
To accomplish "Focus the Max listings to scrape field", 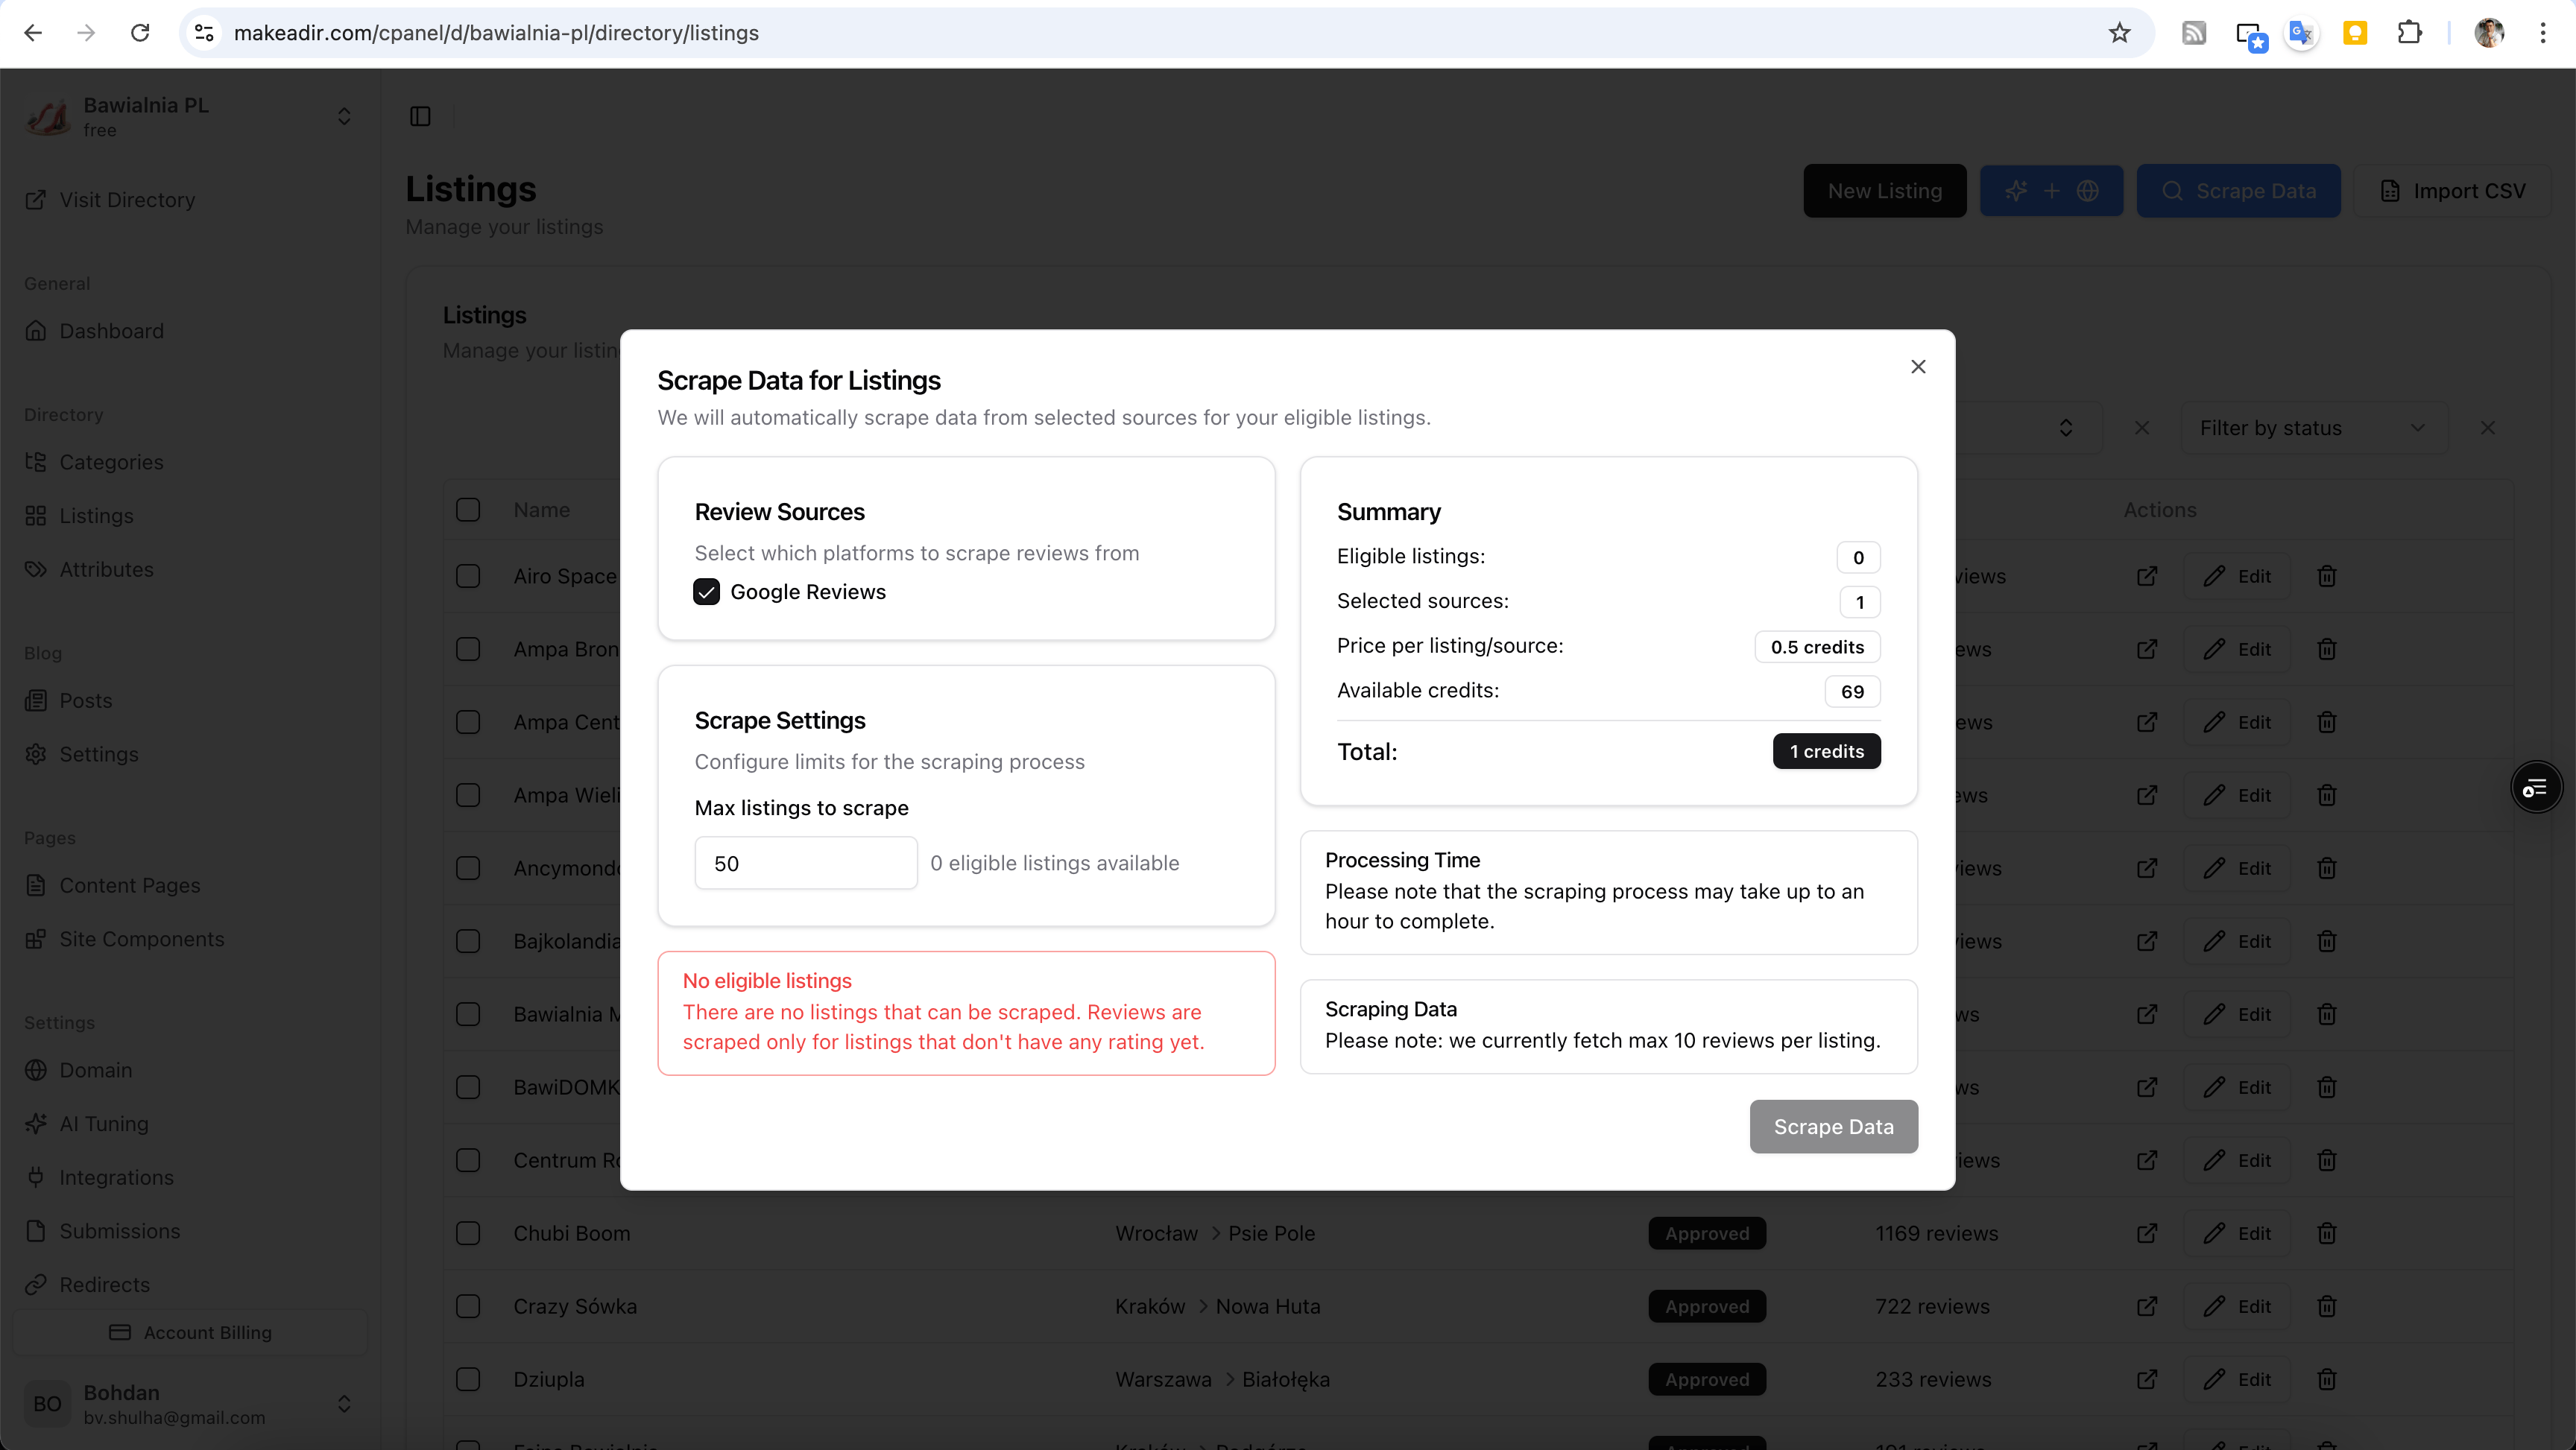I will (x=805, y=863).
